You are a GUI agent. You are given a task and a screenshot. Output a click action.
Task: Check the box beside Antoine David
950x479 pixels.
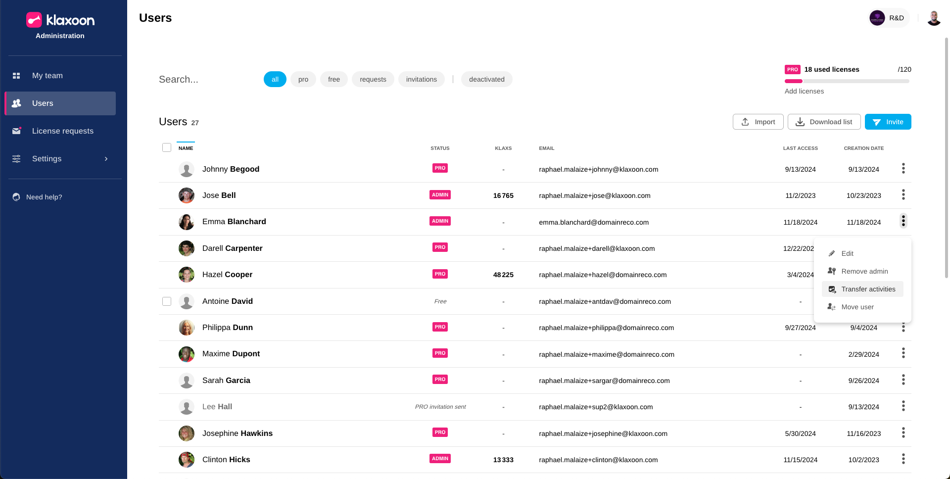point(167,301)
